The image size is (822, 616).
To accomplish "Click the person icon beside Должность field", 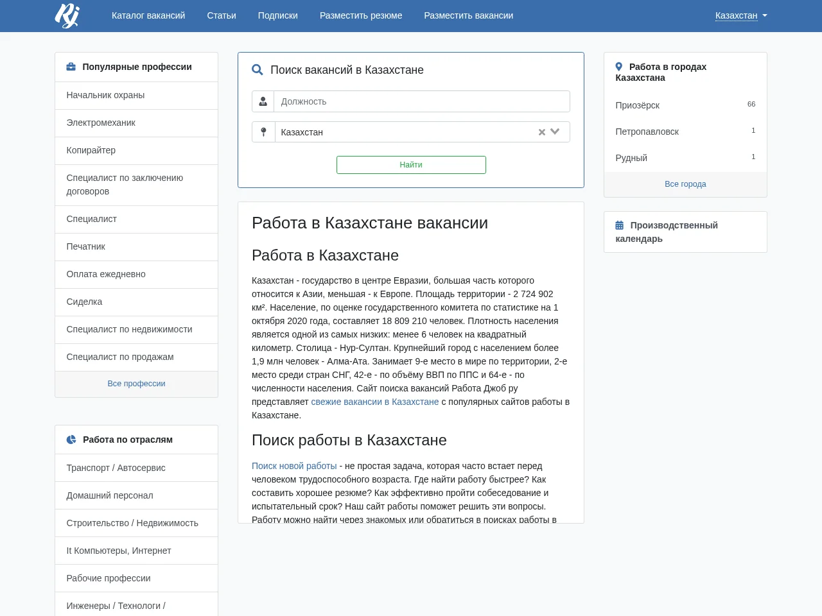I will point(263,101).
